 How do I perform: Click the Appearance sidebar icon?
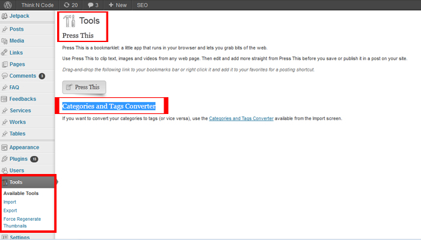4,148
